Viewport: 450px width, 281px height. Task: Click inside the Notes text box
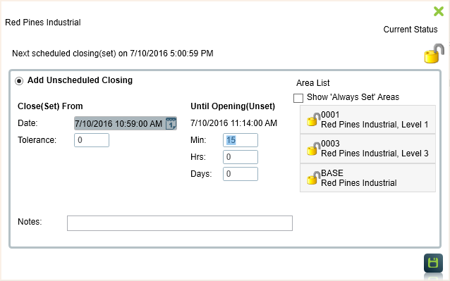coord(180,223)
